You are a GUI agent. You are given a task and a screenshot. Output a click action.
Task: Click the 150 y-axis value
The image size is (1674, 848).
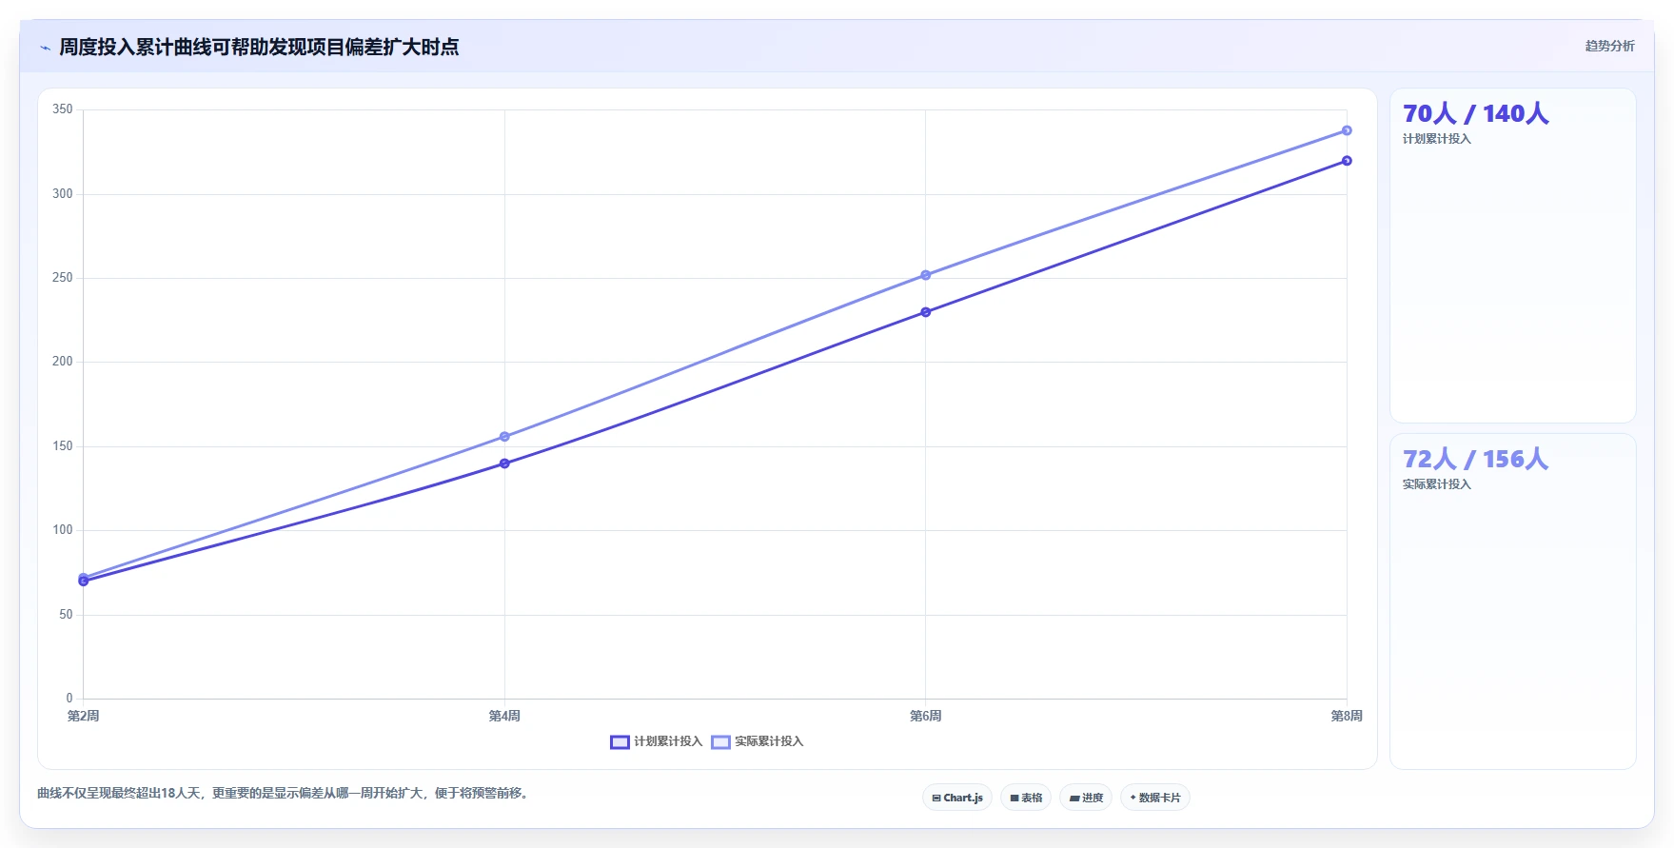point(63,445)
